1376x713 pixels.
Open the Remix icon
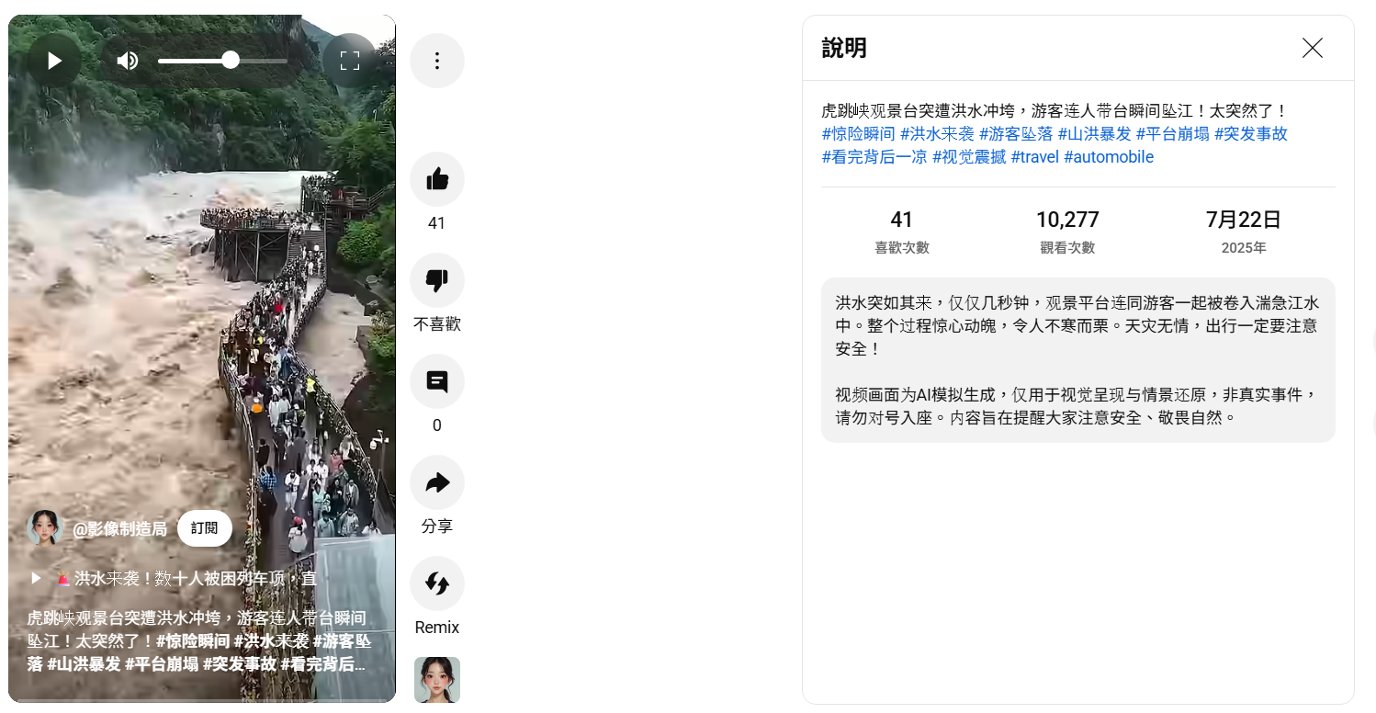point(437,583)
